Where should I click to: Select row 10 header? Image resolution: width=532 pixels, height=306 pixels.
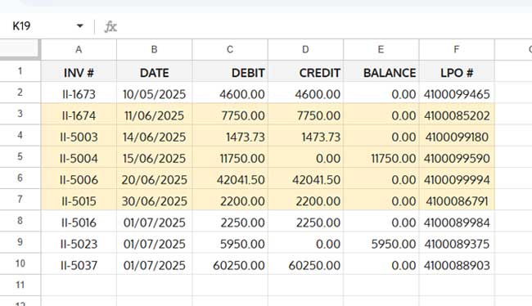click(x=20, y=263)
